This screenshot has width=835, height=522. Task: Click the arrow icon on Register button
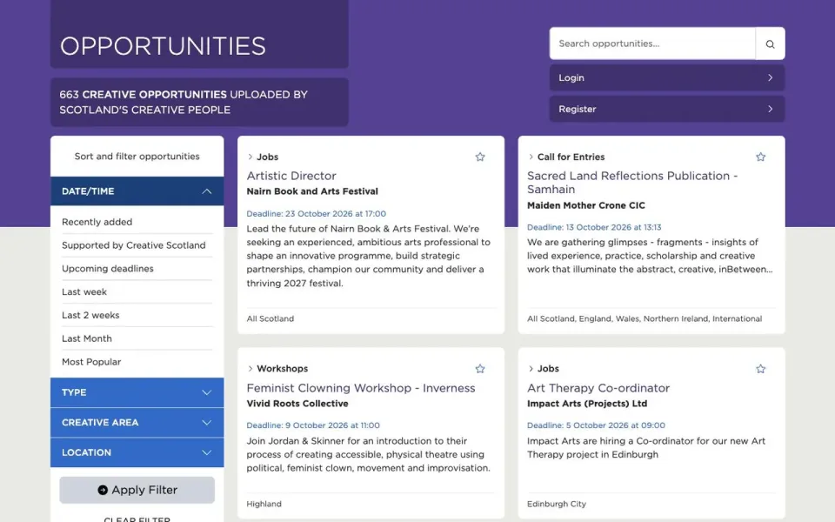click(x=770, y=109)
